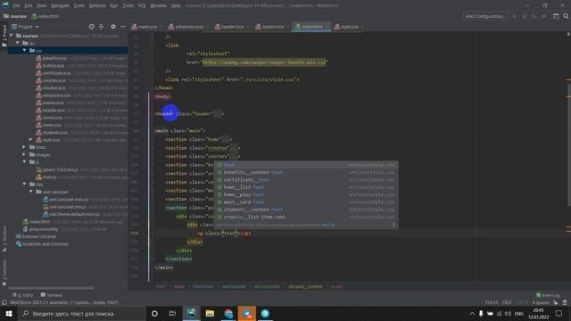Screen dimensions: 571x321
Task: Open the Terminal tool window
Action: (52, 295)
